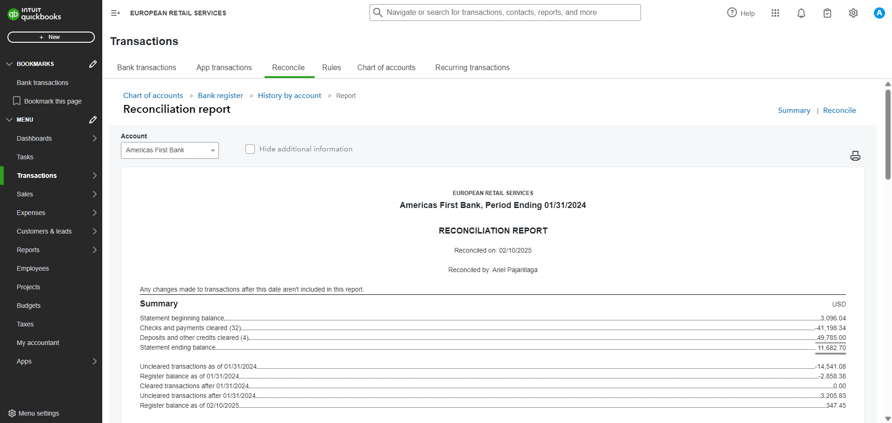The height and width of the screenshot is (423, 892).
Task: Expand Sales submenu arrow
Action: [95, 194]
